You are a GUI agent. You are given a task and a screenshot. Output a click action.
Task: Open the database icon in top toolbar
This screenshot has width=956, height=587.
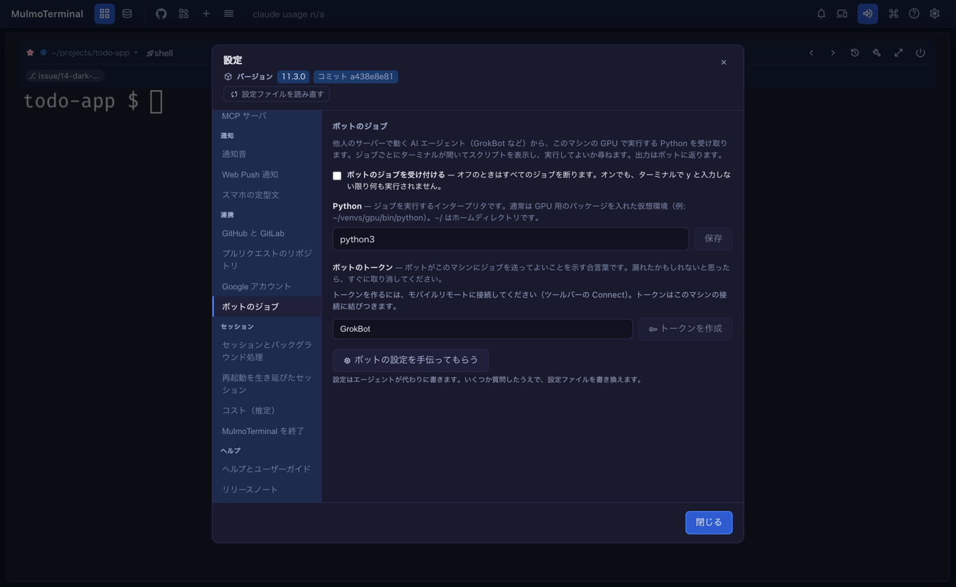pos(127,14)
